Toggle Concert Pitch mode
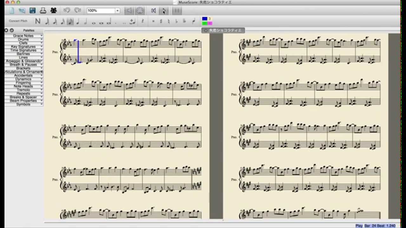Viewport: 406px width, 228px height. click(18, 21)
